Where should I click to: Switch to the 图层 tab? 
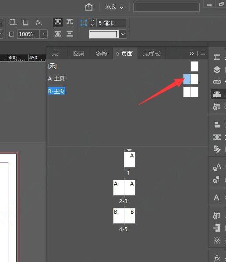point(79,54)
